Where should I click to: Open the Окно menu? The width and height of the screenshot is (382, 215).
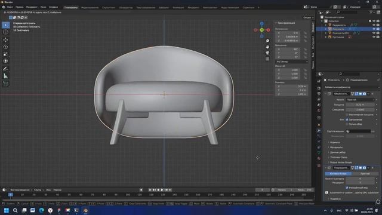43,7
